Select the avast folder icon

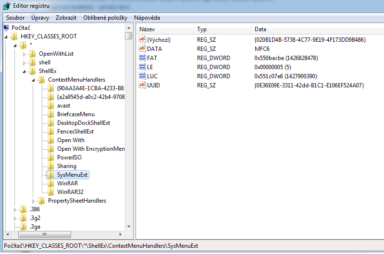[x=51, y=106]
